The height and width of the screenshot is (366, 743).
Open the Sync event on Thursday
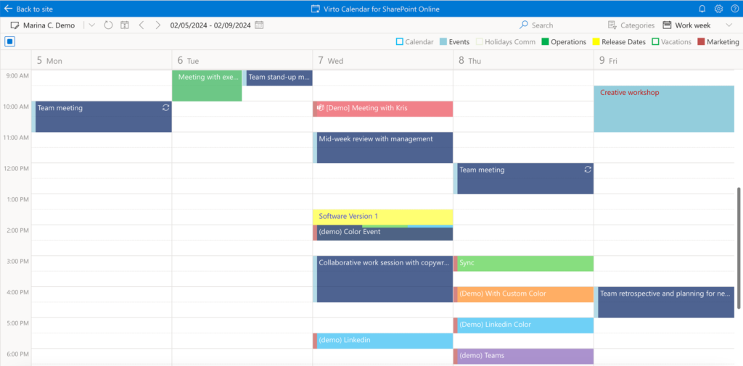click(523, 264)
